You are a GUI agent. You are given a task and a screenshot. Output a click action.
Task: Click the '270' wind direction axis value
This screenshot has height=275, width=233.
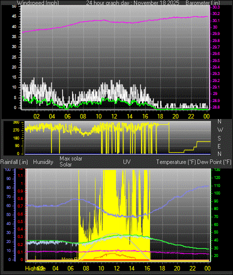pyautogui.click(x=16, y=130)
